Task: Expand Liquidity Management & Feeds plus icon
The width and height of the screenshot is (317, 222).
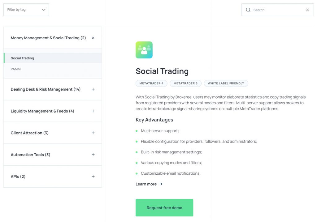Action: (93, 111)
